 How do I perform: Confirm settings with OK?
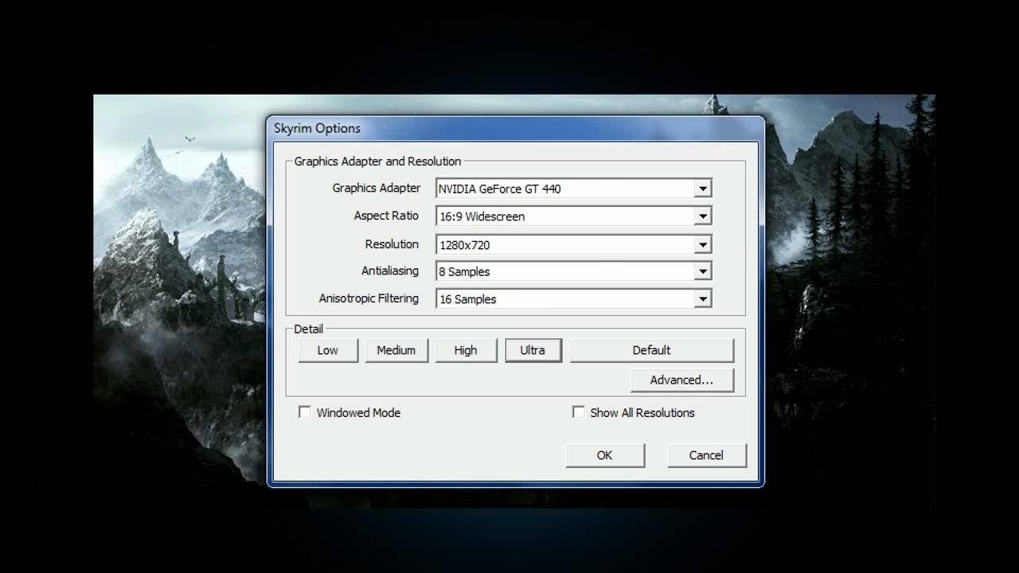pyautogui.click(x=605, y=455)
